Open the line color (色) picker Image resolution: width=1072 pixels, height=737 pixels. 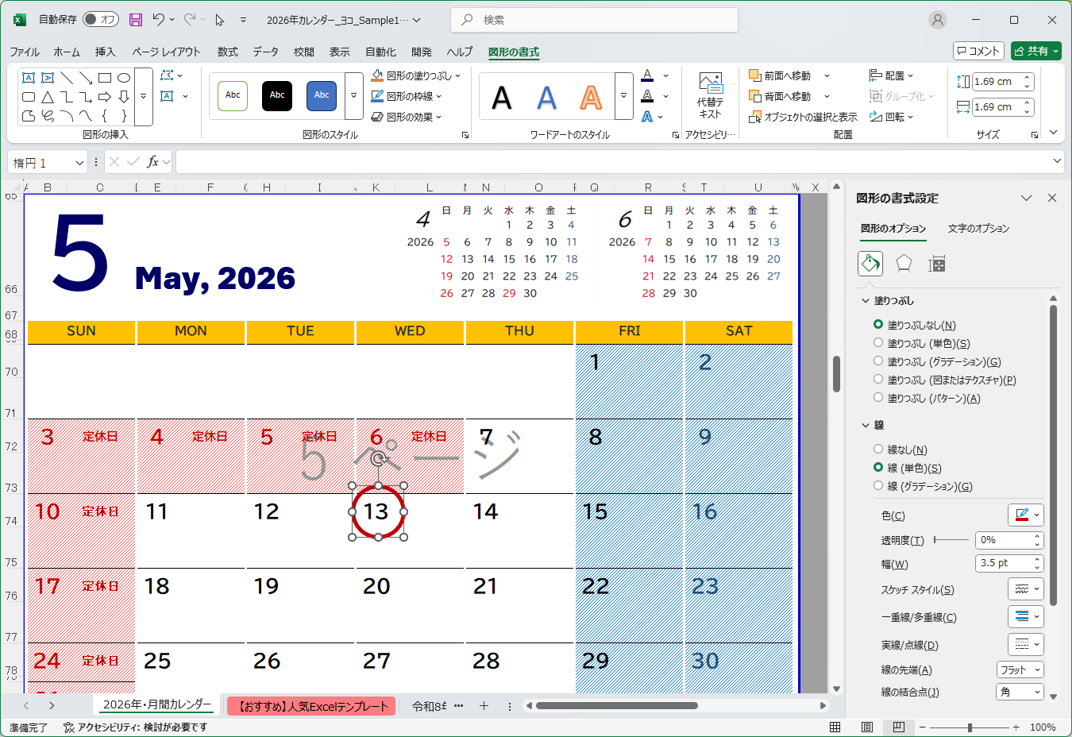click(1025, 515)
